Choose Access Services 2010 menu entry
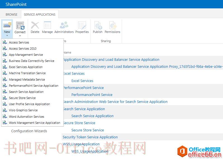223x159 pixels. pos(23,49)
